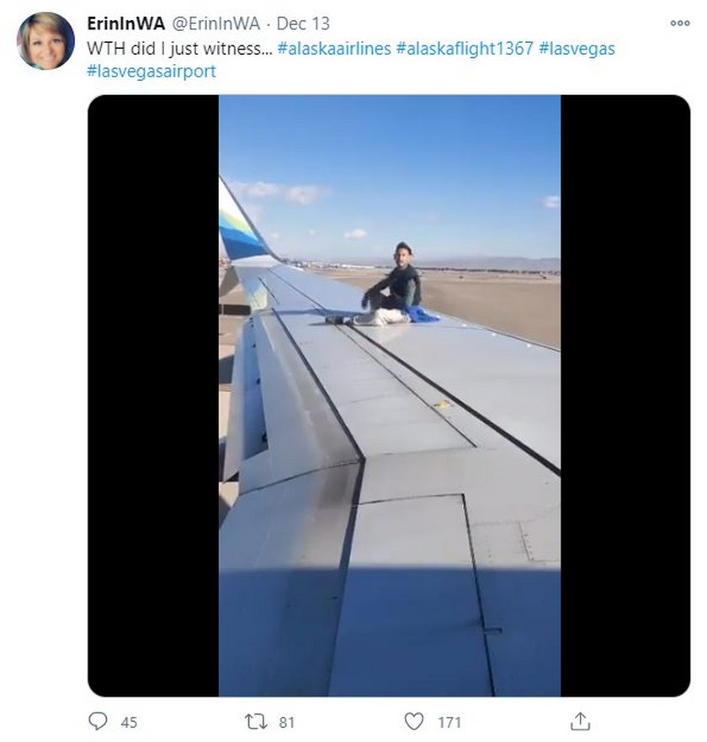
Task: Click the left black bar of video player
Action: click(153, 395)
